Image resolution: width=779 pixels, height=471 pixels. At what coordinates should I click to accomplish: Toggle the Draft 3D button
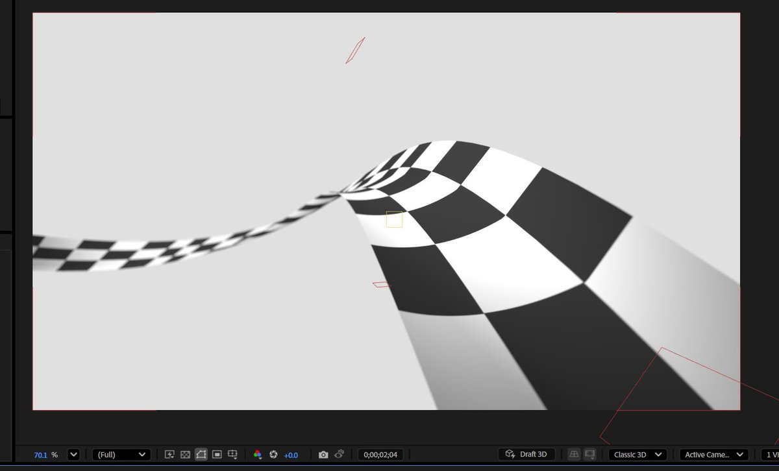pyautogui.click(x=526, y=454)
